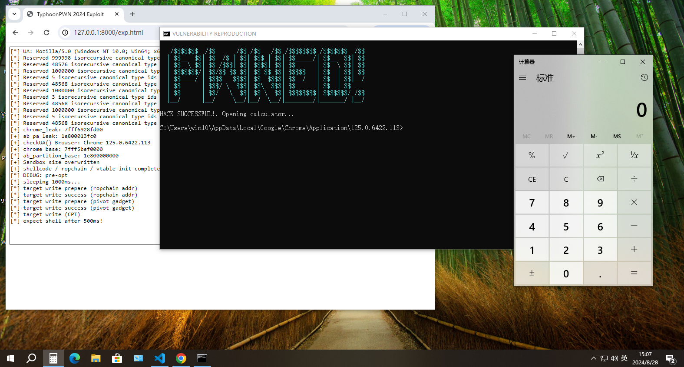Open the calculator hamburger navigation menu
This screenshot has height=367, width=684.
(x=522, y=78)
